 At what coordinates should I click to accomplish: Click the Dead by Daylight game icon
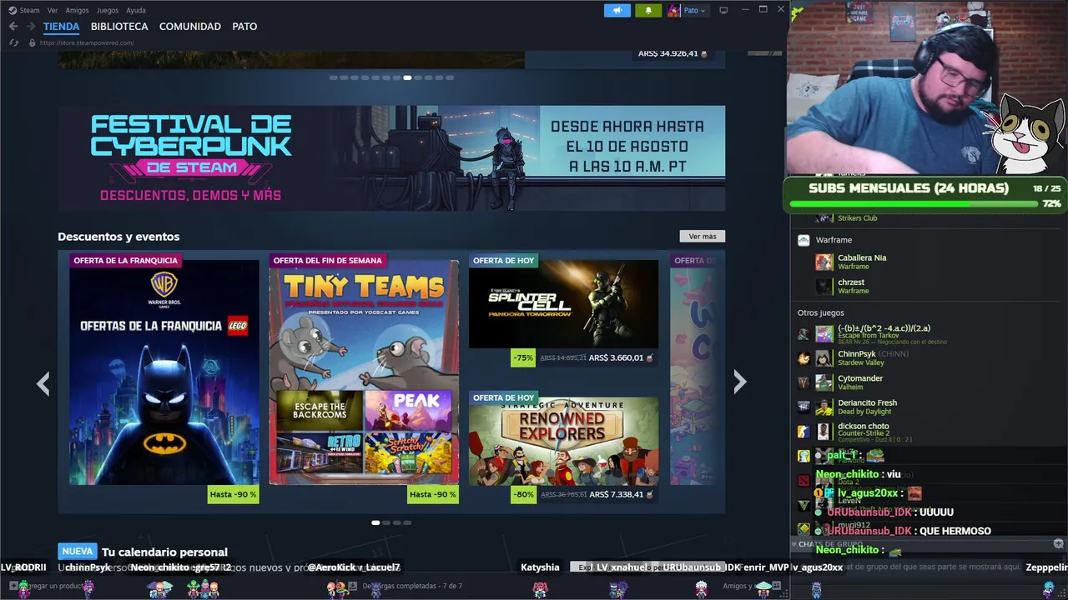pyautogui.click(x=804, y=407)
